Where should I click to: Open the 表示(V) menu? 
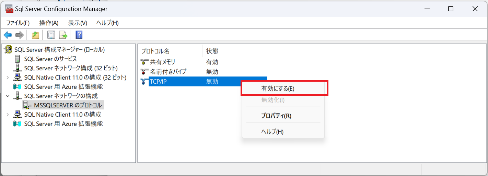point(78,23)
